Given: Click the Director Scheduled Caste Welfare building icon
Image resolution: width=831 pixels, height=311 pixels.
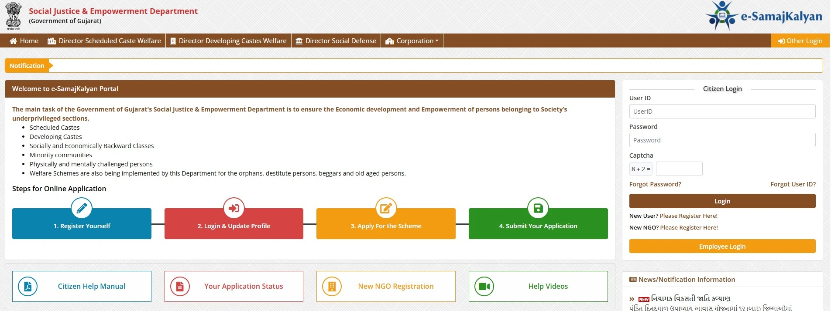Looking at the screenshot, I should 52,41.
